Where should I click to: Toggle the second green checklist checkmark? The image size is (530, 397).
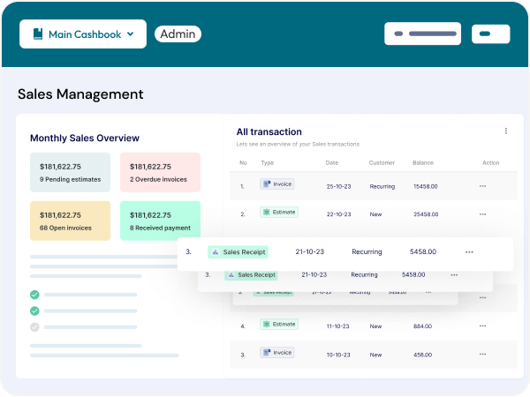pos(35,311)
